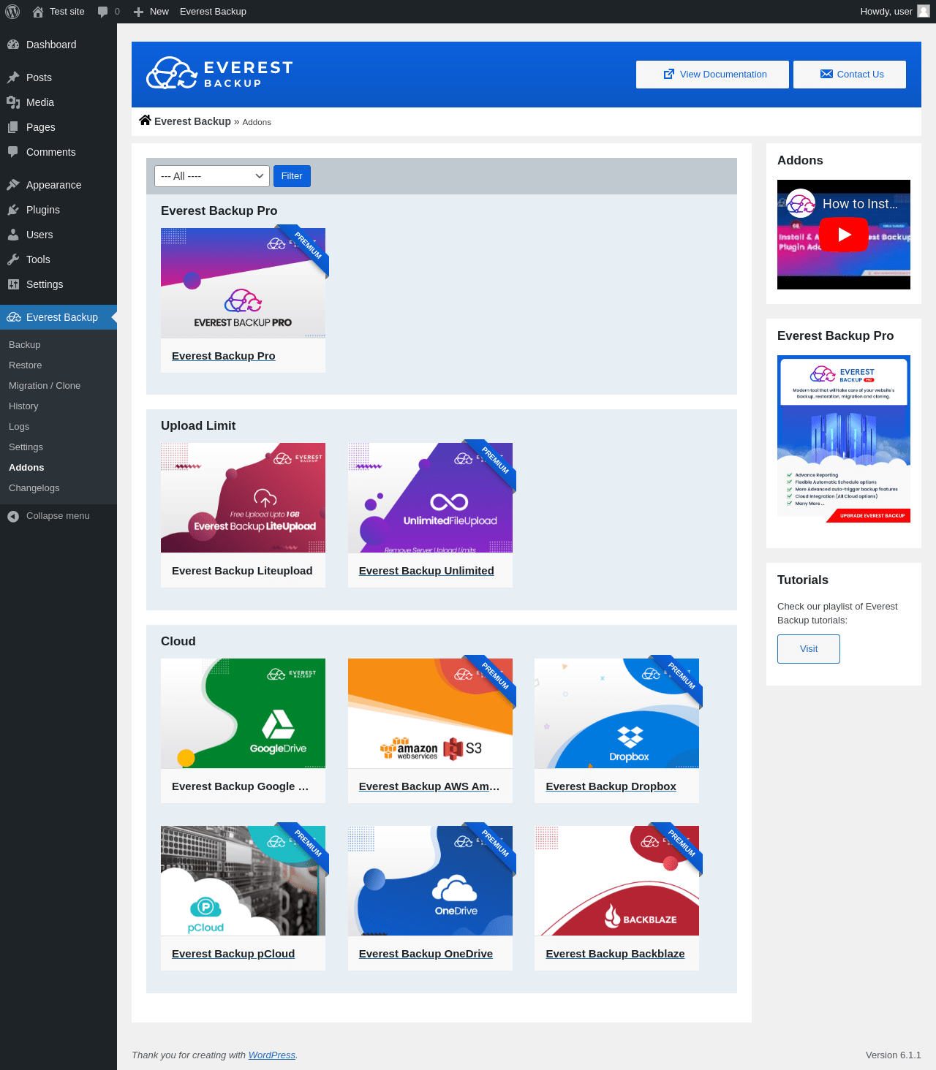The width and height of the screenshot is (936, 1070).
Task: Click the Everest Backup header logo
Action: pos(219,73)
